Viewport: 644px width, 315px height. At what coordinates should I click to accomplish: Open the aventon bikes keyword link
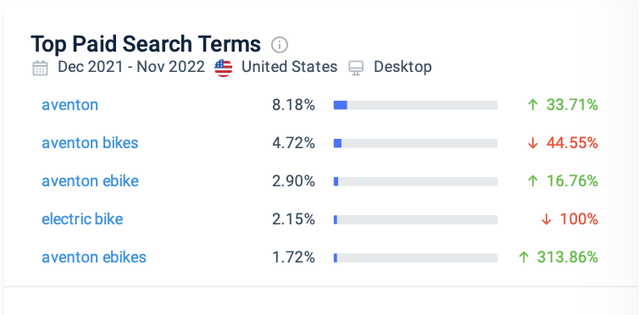[x=90, y=143]
